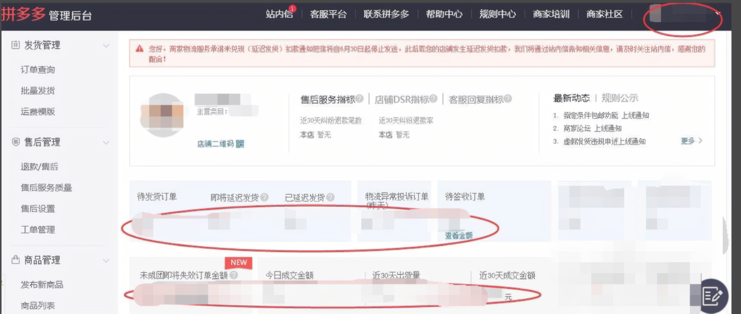Open the account dropdown arrow in the header
741x314 pixels.
pos(718,14)
